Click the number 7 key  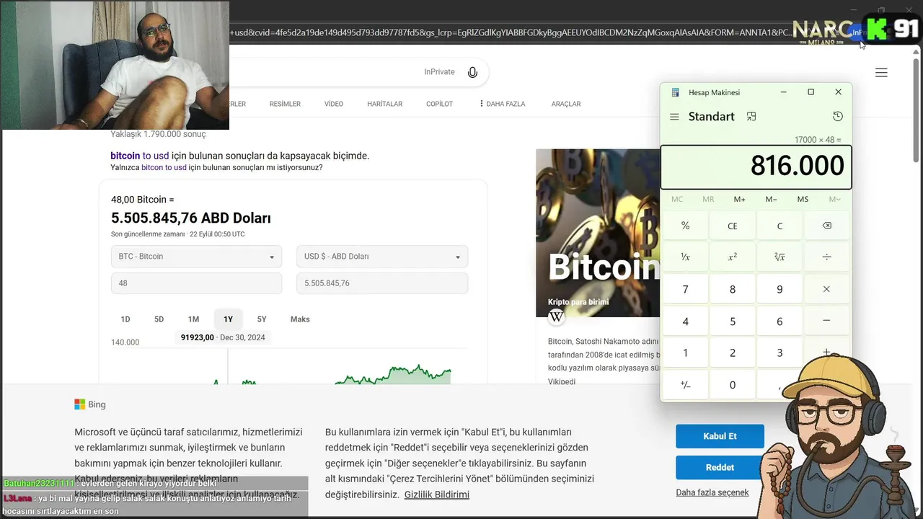(x=685, y=289)
